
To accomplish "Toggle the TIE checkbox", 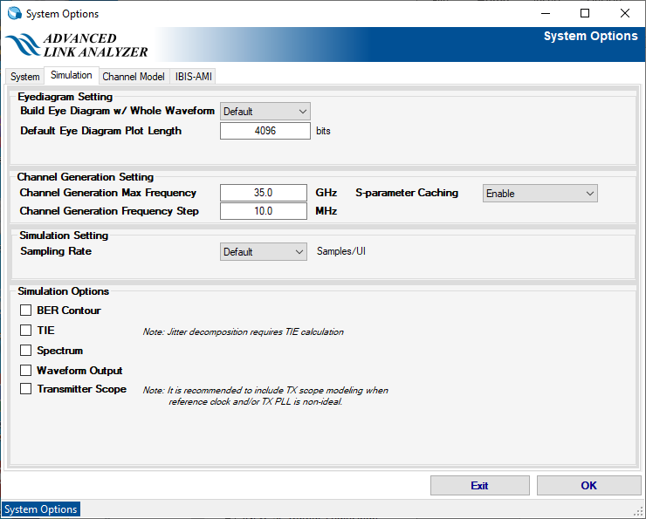I will pyautogui.click(x=26, y=331).
